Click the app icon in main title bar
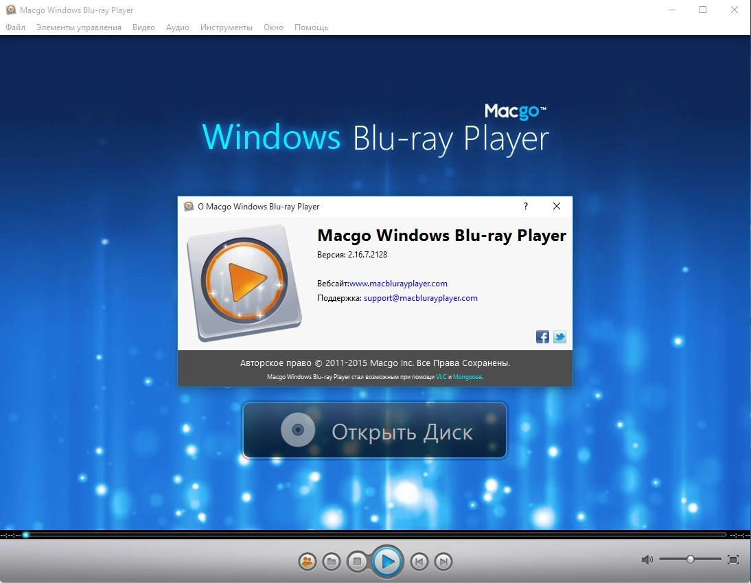The height and width of the screenshot is (583, 751). click(x=10, y=10)
